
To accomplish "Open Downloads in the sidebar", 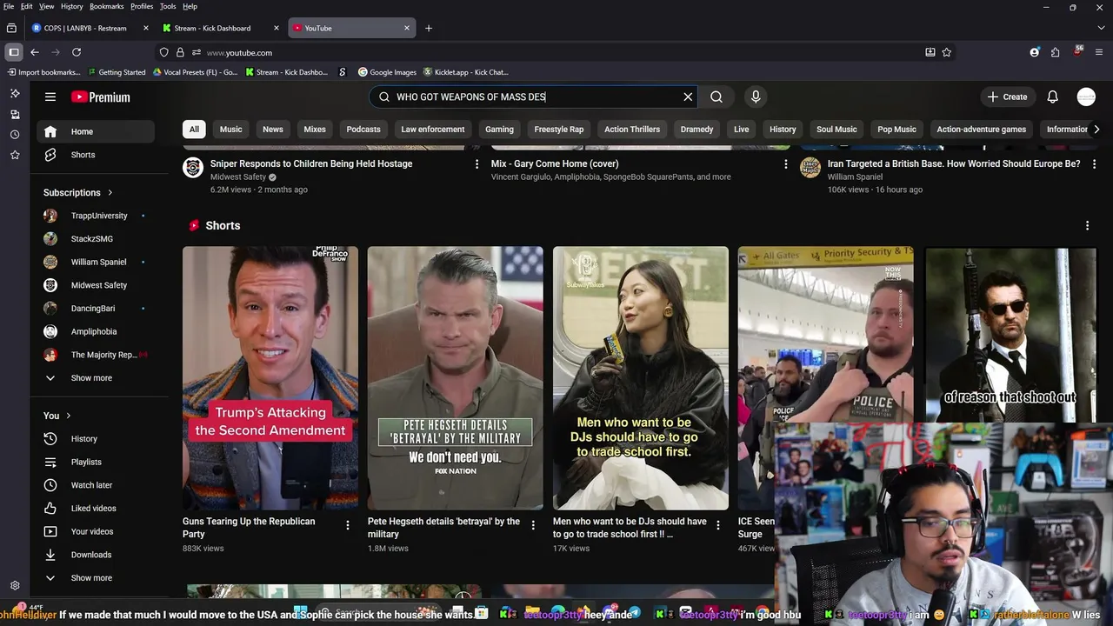I will point(96,555).
